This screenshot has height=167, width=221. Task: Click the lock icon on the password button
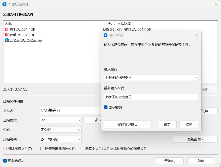(x=97, y=120)
